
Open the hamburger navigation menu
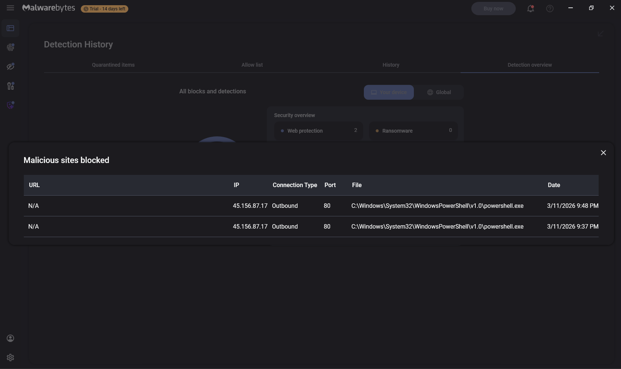pos(10,8)
